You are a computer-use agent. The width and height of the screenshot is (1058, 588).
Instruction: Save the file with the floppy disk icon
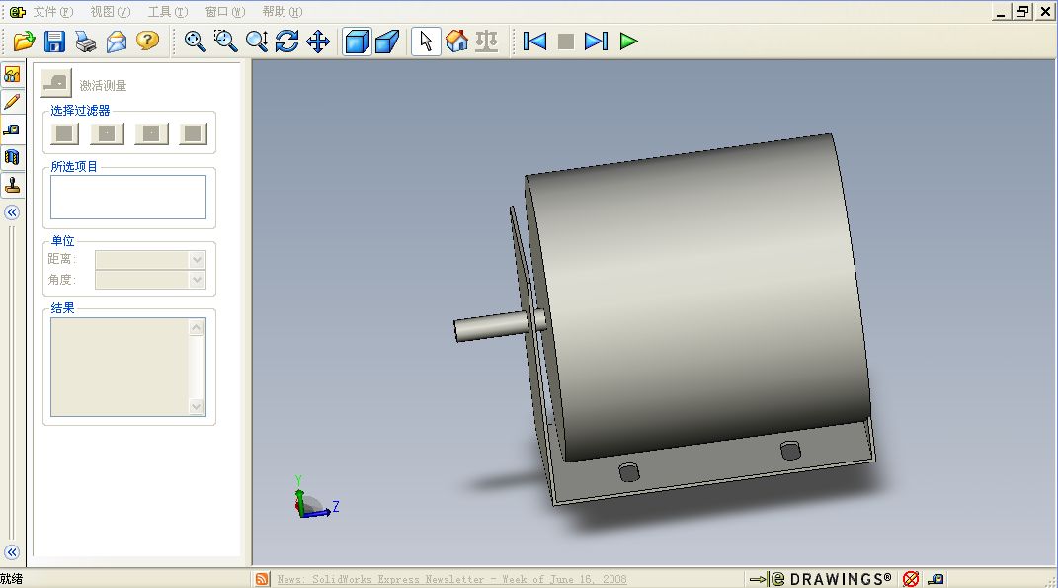(54, 42)
